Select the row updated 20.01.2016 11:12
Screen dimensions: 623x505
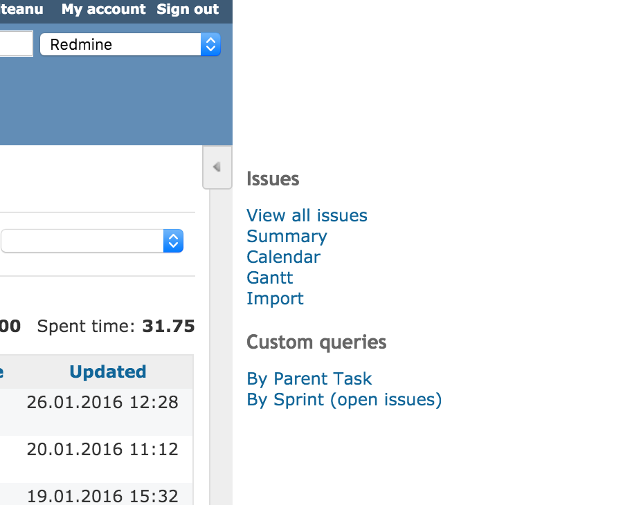[x=96, y=459]
